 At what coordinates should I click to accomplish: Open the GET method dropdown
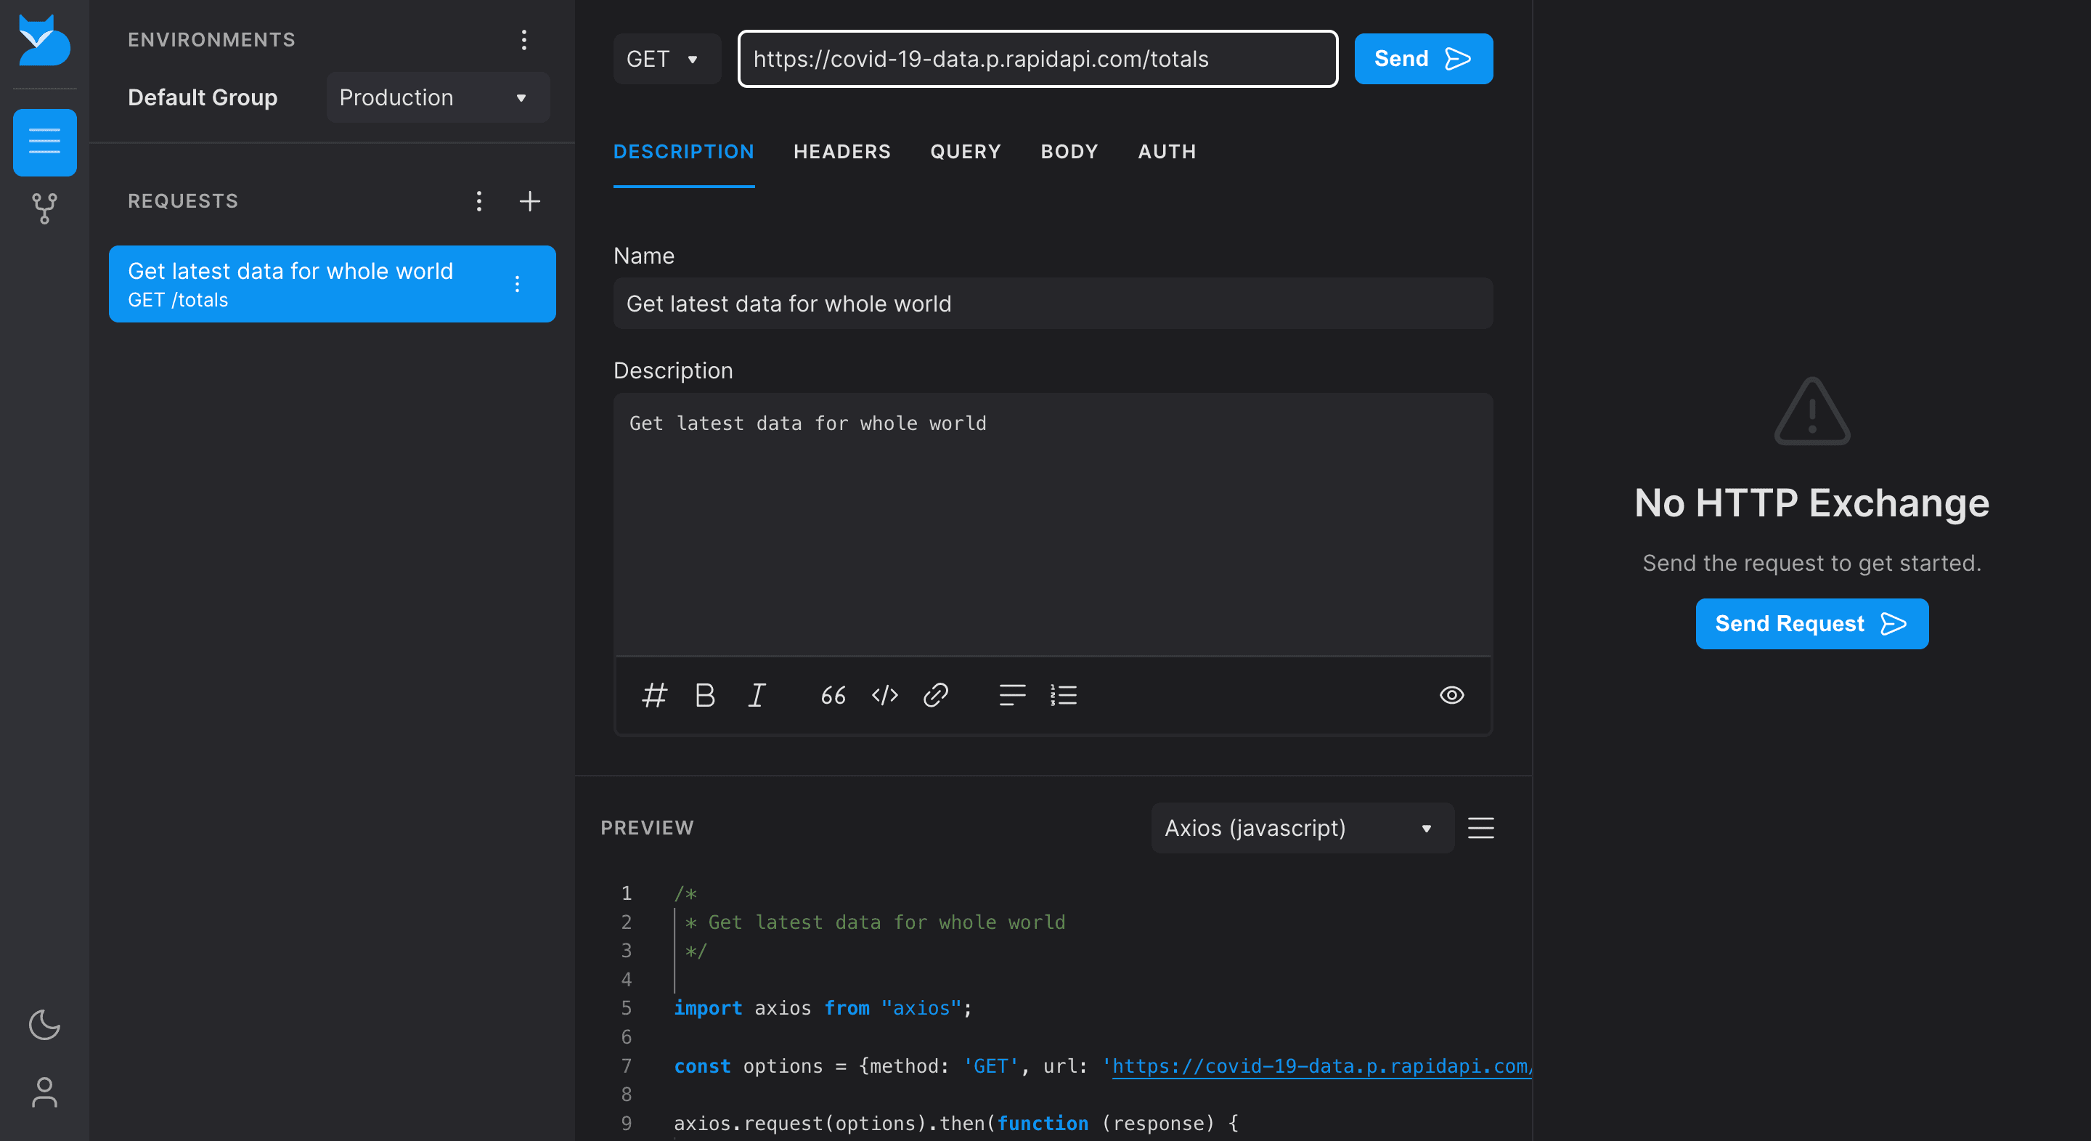click(667, 59)
